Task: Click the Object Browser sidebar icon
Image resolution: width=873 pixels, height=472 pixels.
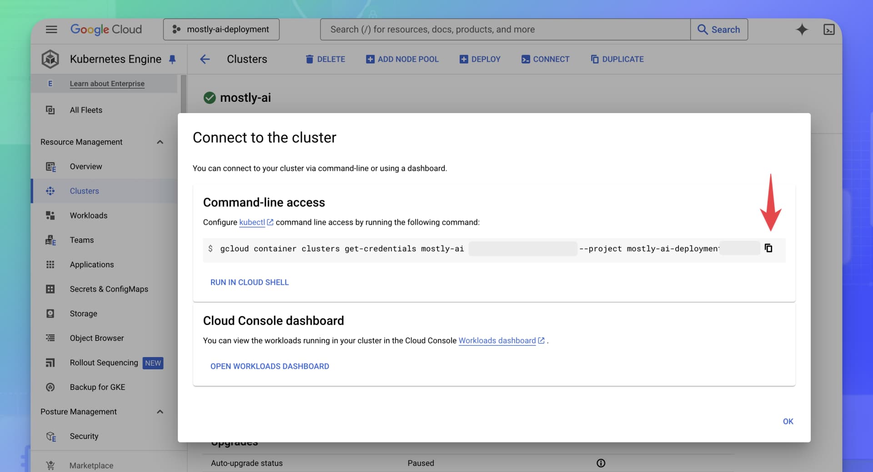Action: (x=51, y=338)
